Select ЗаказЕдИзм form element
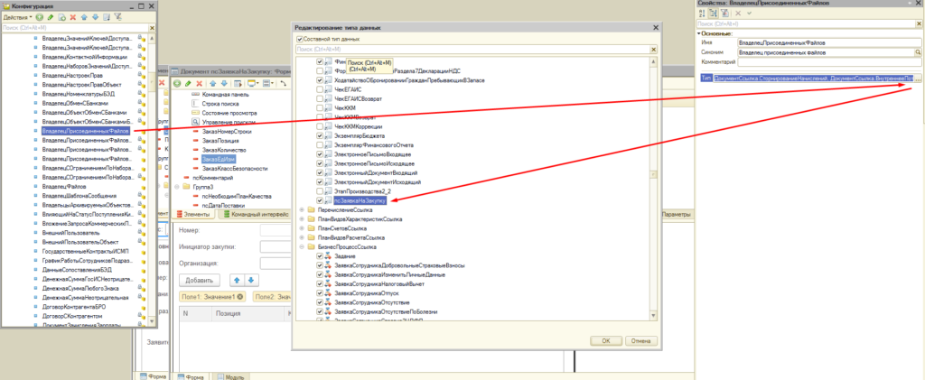Image resolution: width=925 pixels, height=380 pixels. (x=217, y=159)
